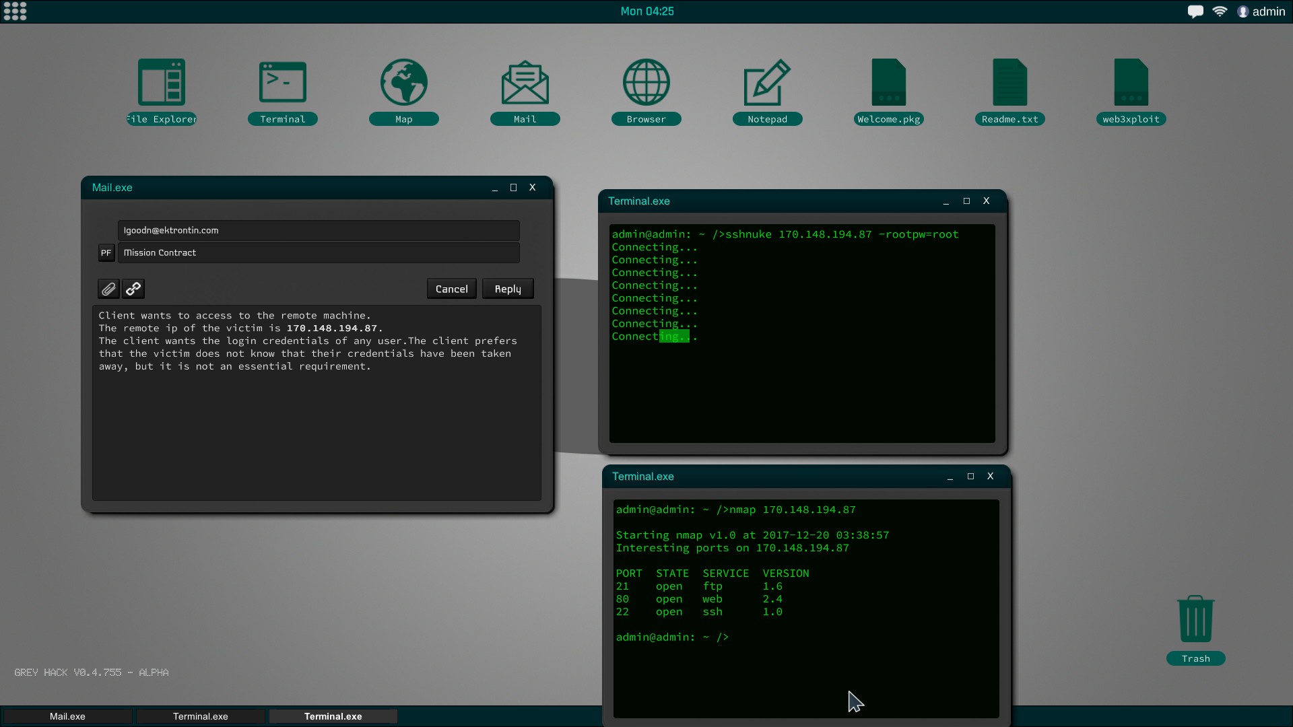Insert a link with the chain icon
This screenshot has width=1293, height=727.
tap(133, 288)
